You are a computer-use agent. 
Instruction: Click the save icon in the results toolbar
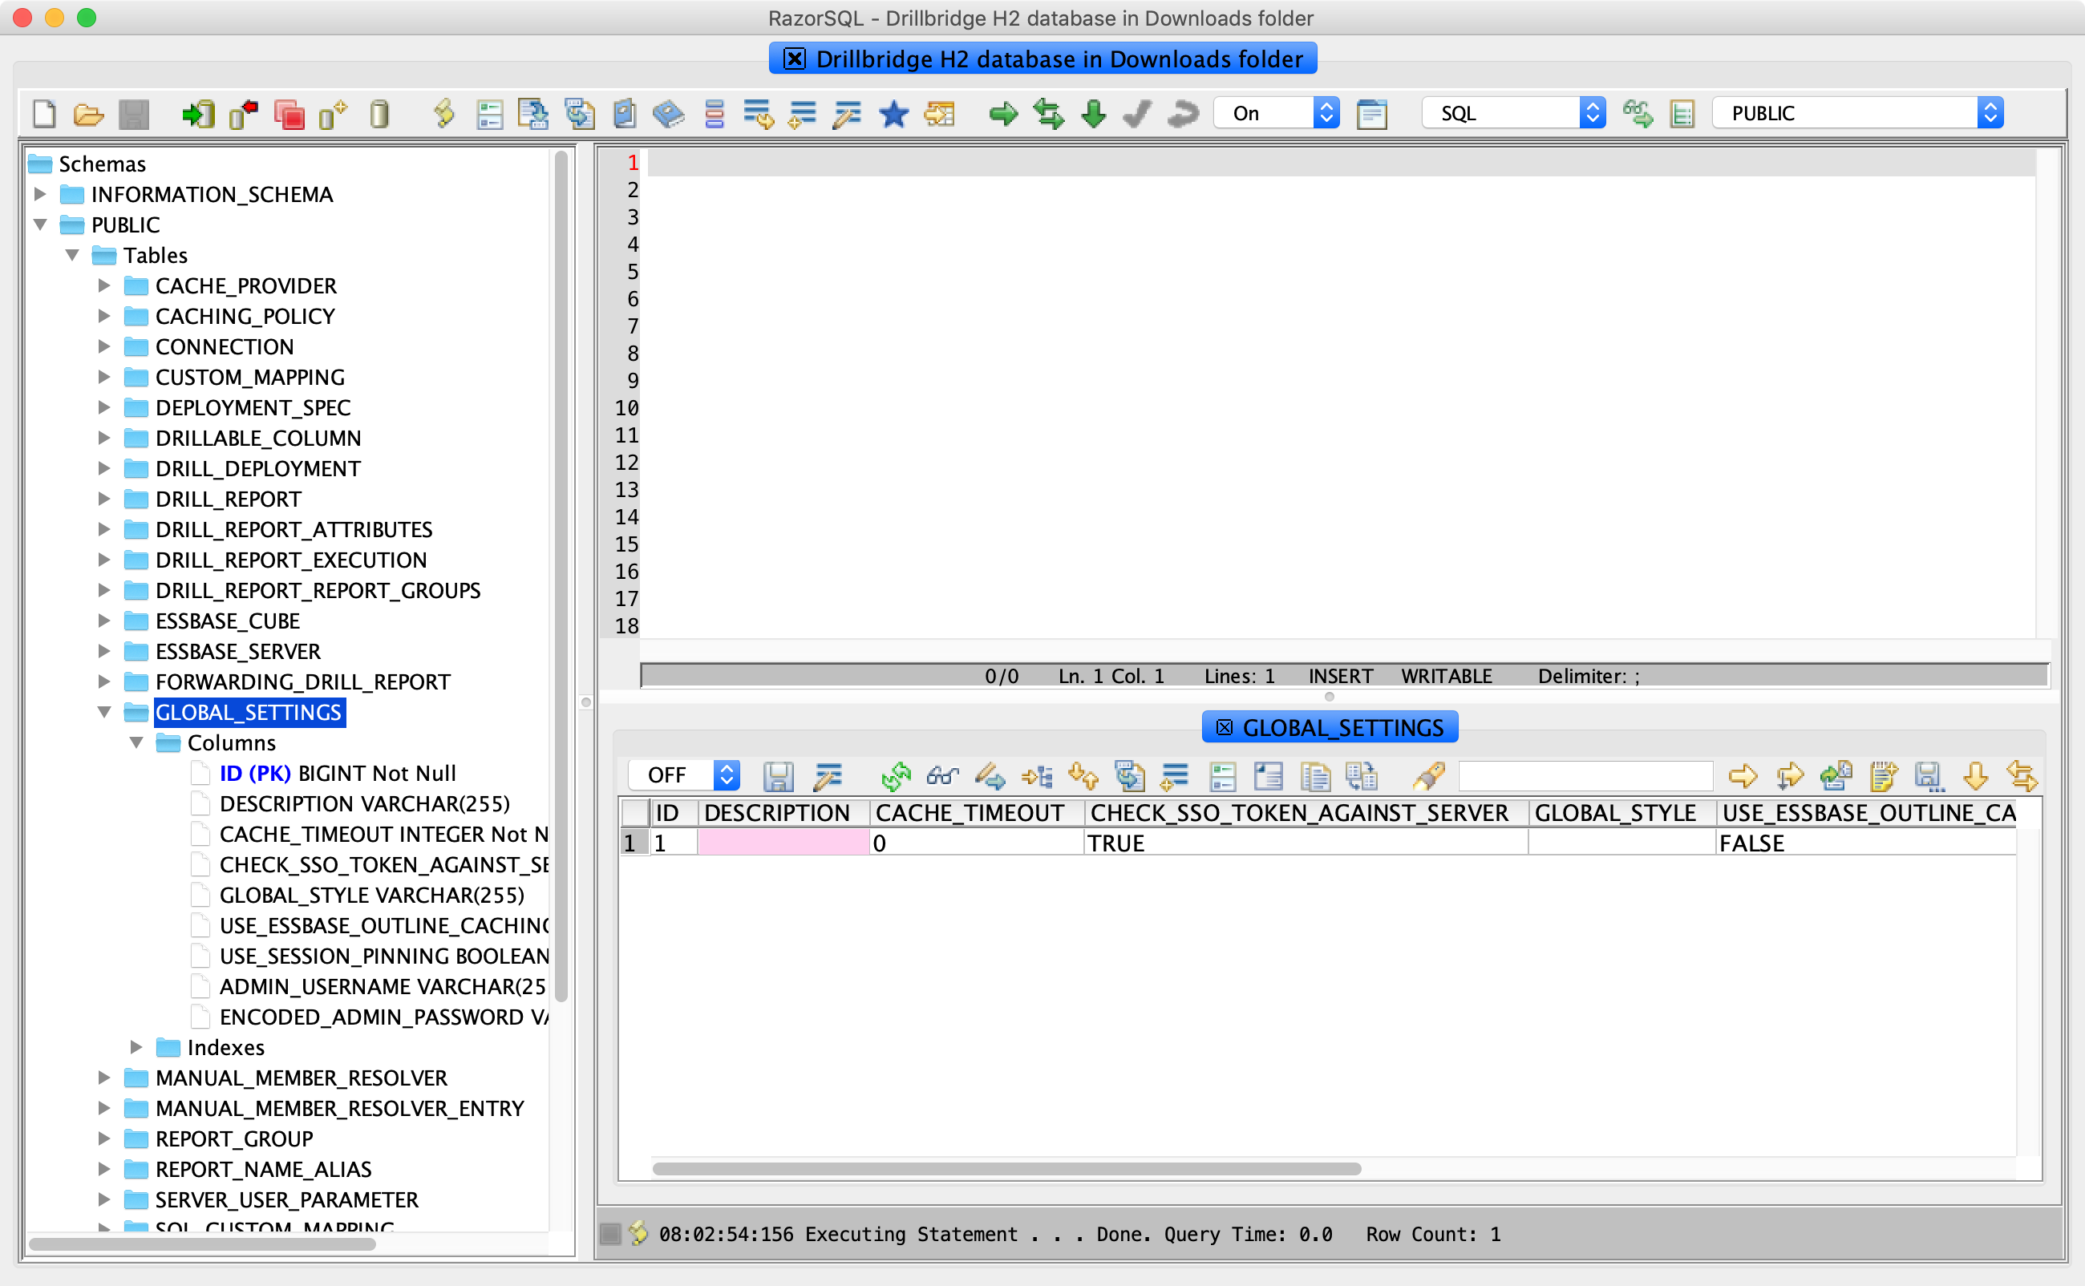point(779,775)
